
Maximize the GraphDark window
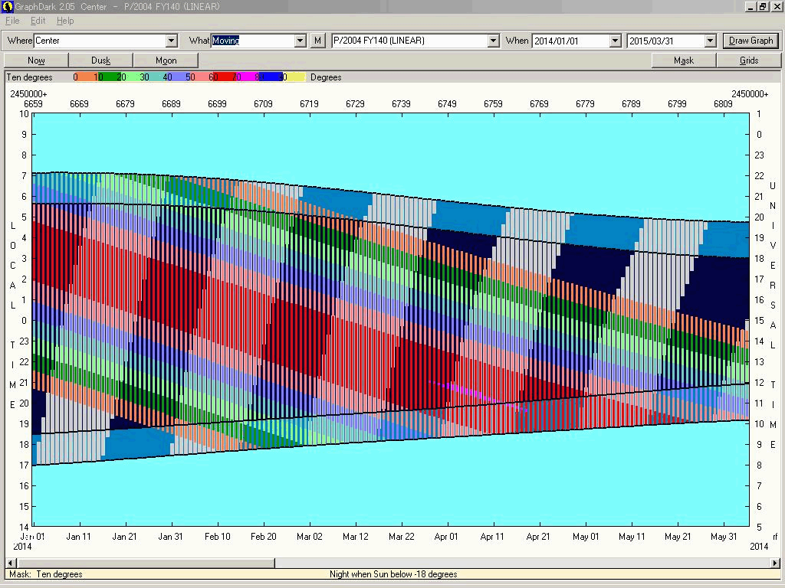coord(763,6)
